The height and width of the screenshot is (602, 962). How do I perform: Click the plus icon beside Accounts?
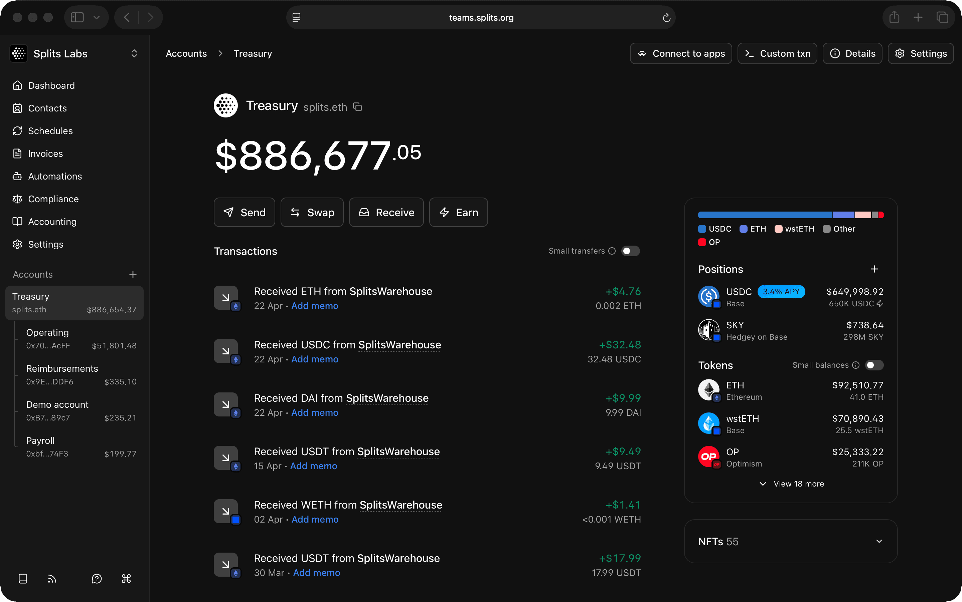[x=133, y=274]
